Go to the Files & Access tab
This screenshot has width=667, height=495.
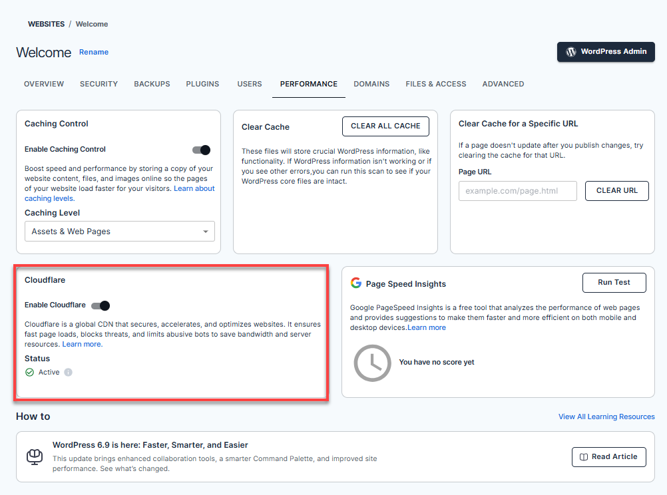coord(436,84)
